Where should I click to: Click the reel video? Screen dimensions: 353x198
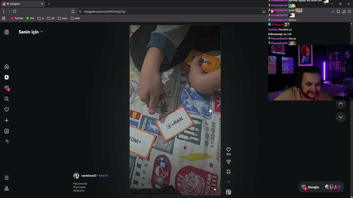[175, 110]
